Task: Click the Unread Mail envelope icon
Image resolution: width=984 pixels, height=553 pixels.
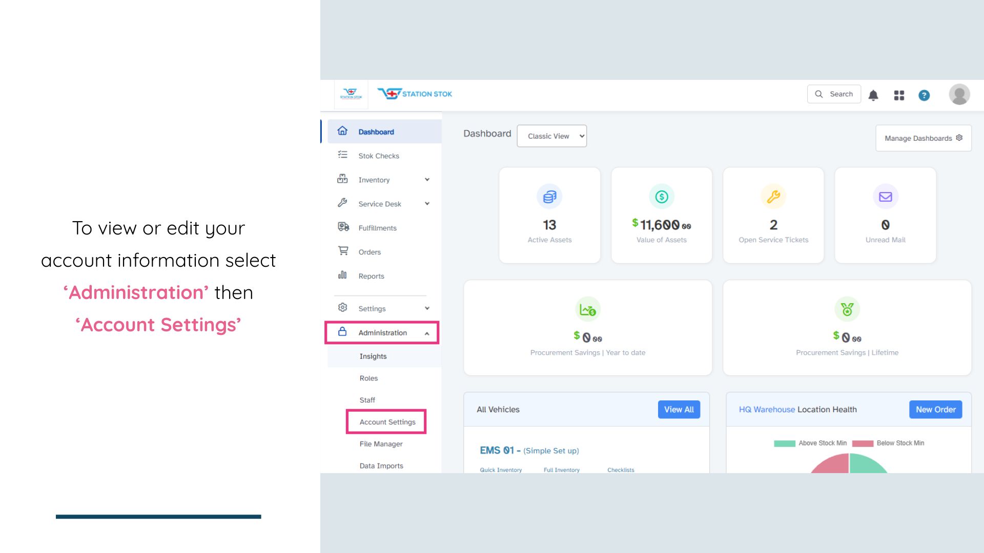Action: (x=885, y=197)
